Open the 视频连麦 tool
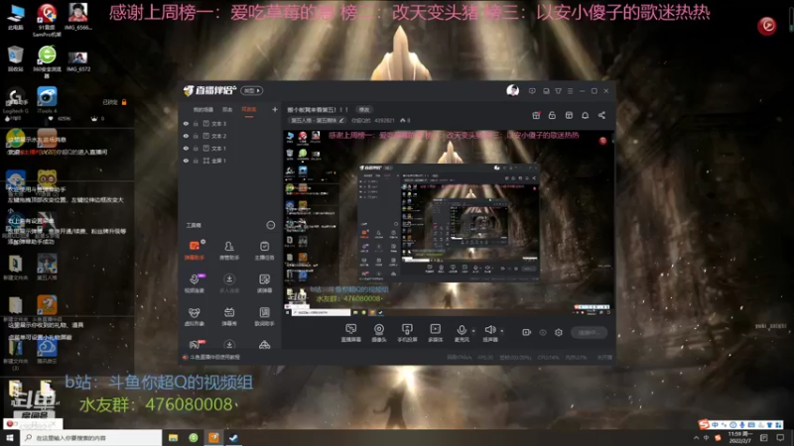794x446 pixels. (195, 283)
